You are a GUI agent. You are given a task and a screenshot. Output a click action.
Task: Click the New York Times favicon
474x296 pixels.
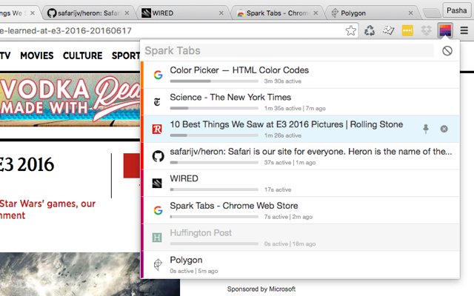tap(157, 102)
